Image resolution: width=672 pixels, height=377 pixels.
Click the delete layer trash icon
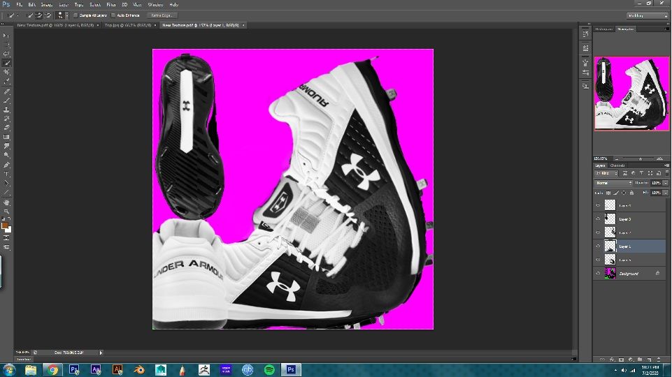(x=658, y=360)
